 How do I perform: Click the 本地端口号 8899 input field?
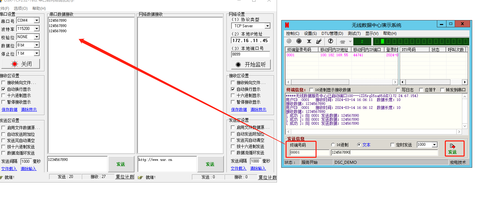(250, 54)
